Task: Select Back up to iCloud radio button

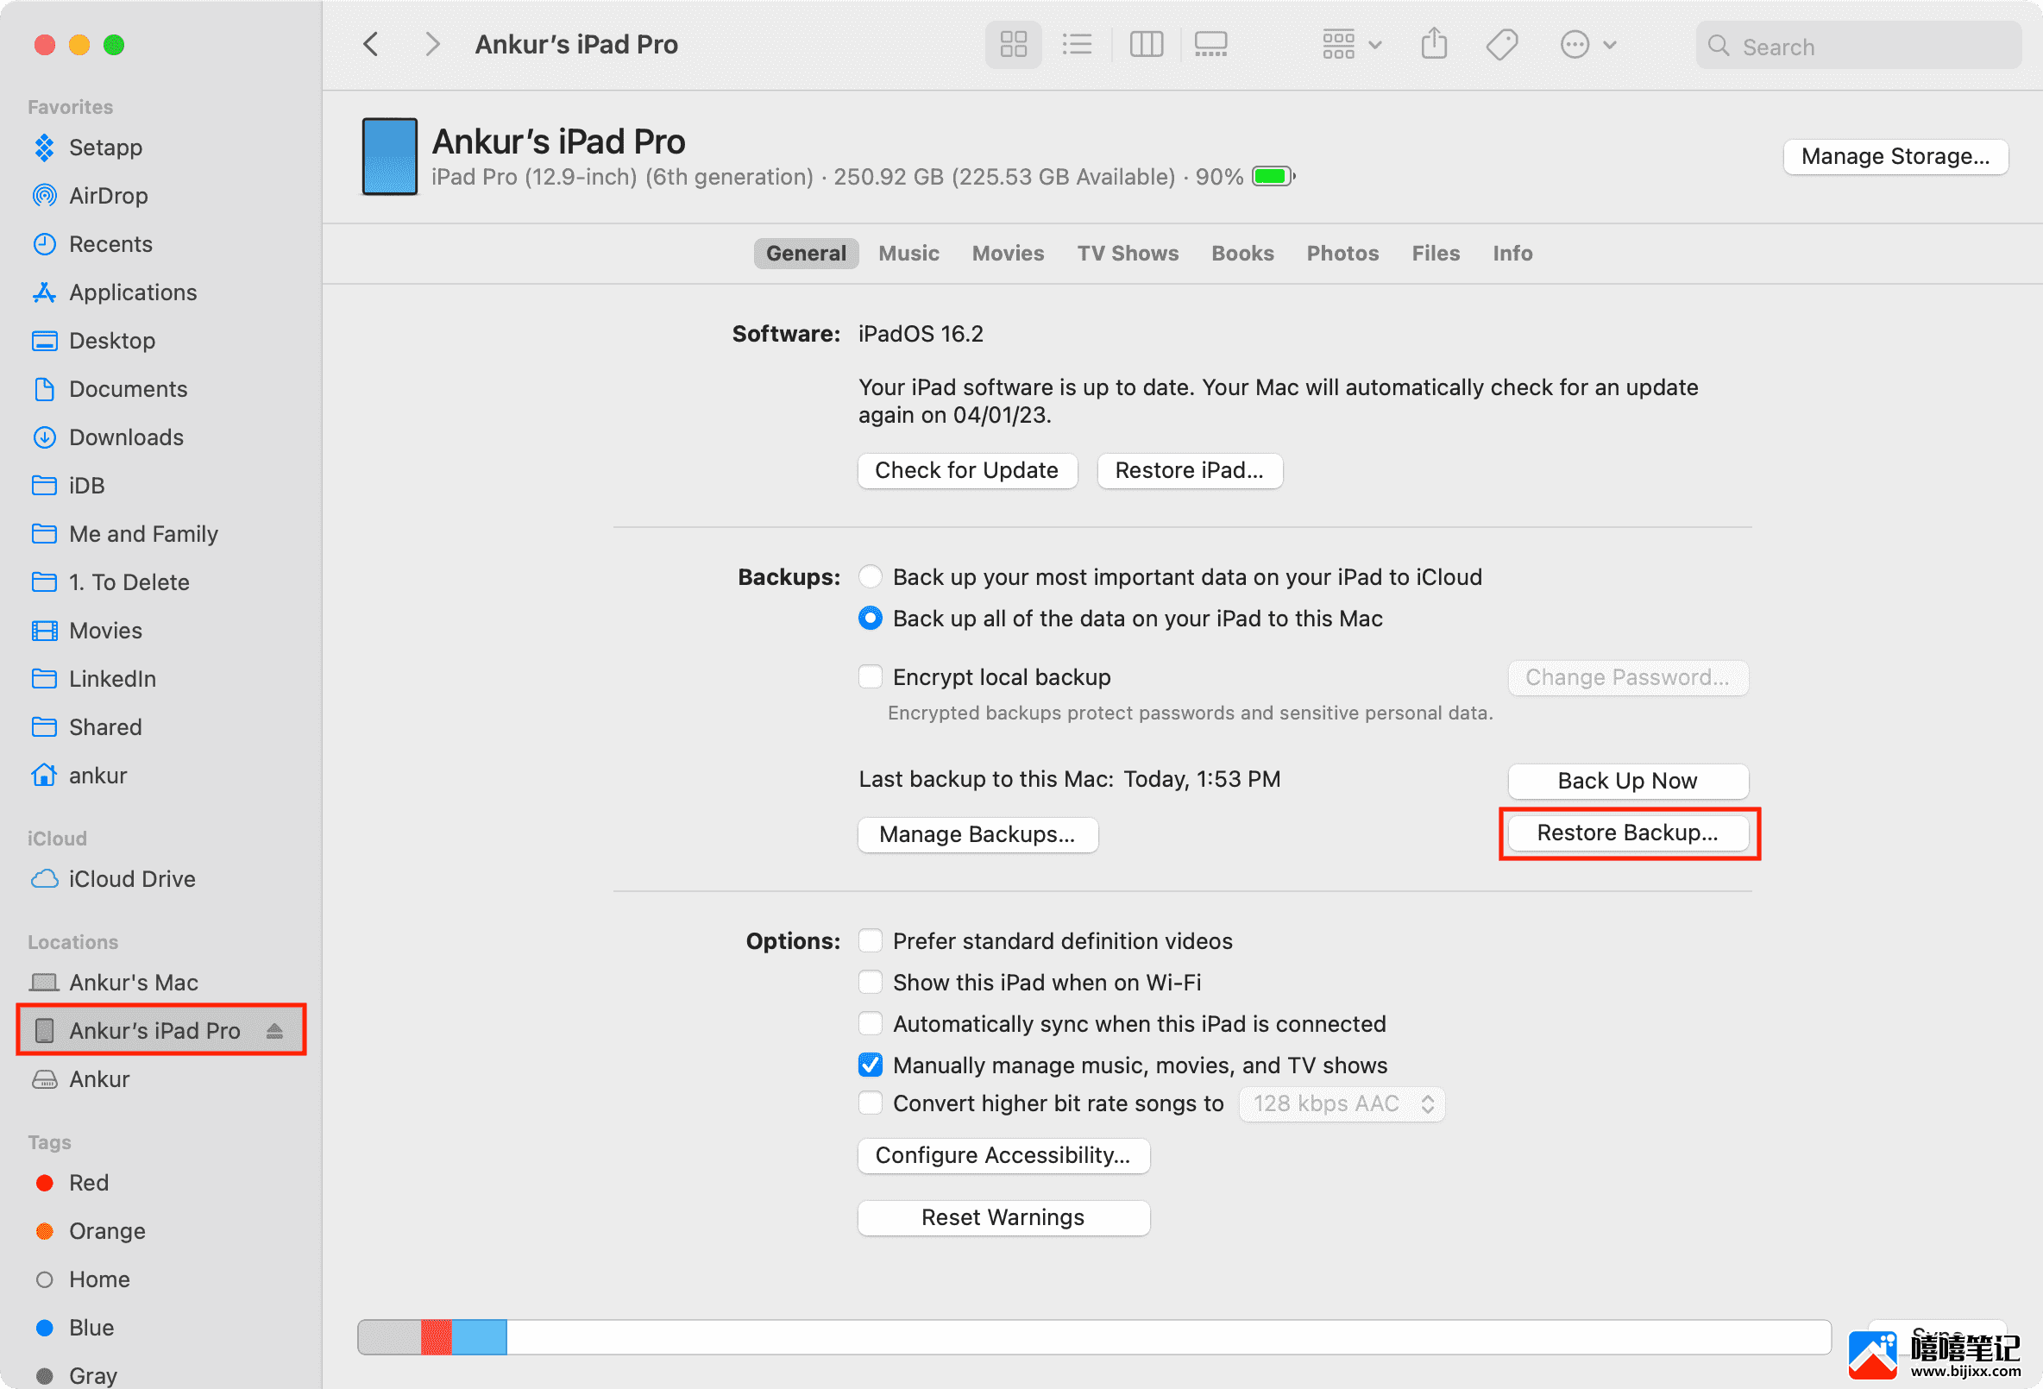Action: [868, 576]
